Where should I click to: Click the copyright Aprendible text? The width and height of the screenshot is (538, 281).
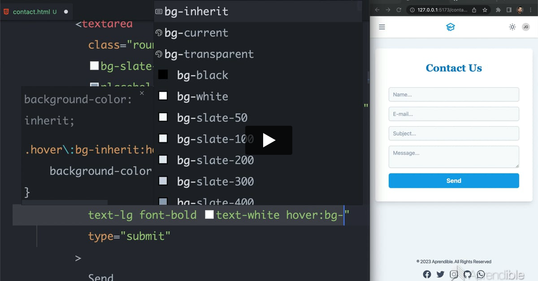point(454,262)
